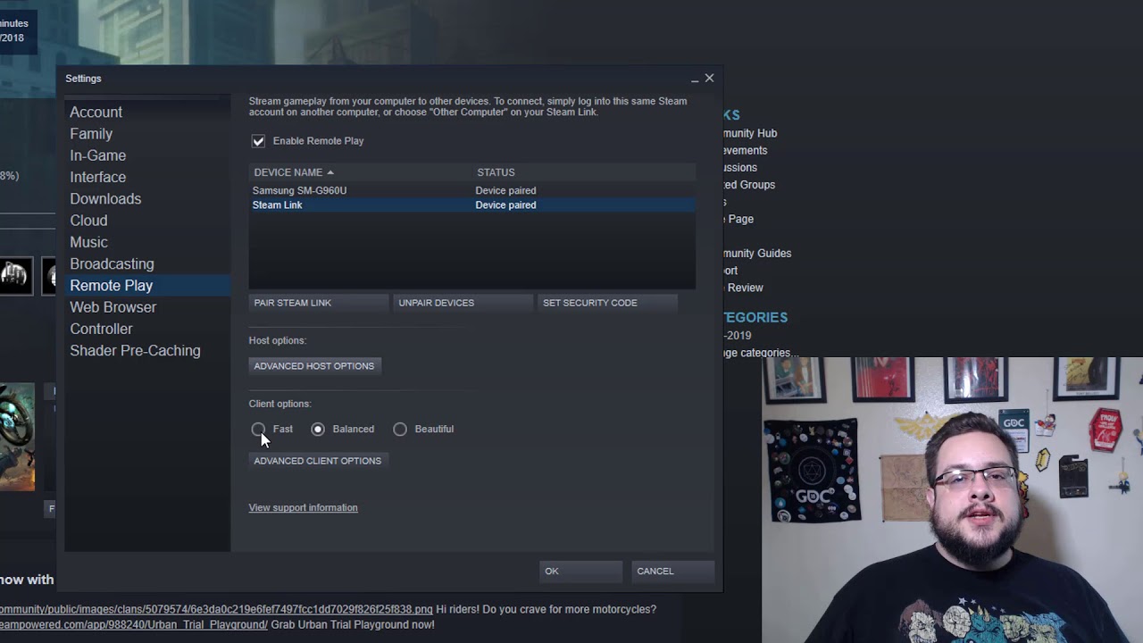Open View support information link
Image resolution: width=1143 pixels, height=643 pixels.
click(303, 507)
